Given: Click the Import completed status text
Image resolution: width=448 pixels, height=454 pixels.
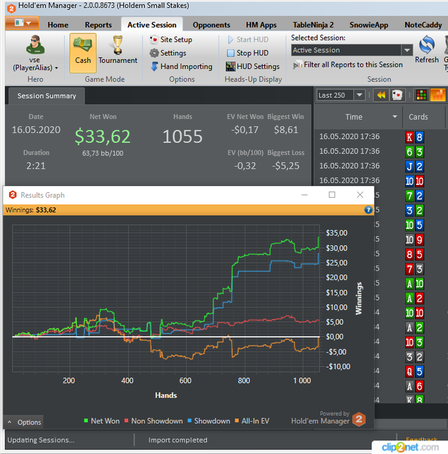Looking at the screenshot, I should pyautogui.click(x=178, y=440).
